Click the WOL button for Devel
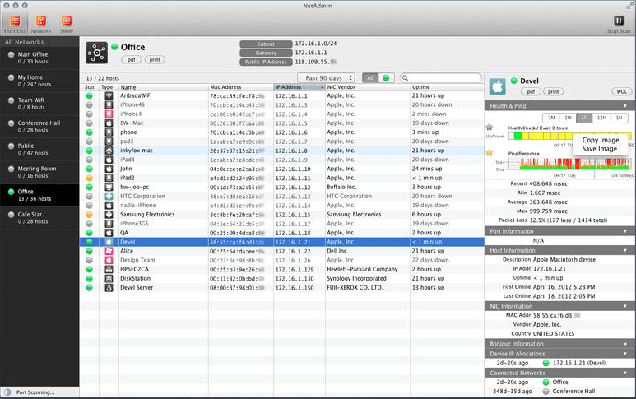The height and width of the screenshot is (399, 636). tap(621, 91)
